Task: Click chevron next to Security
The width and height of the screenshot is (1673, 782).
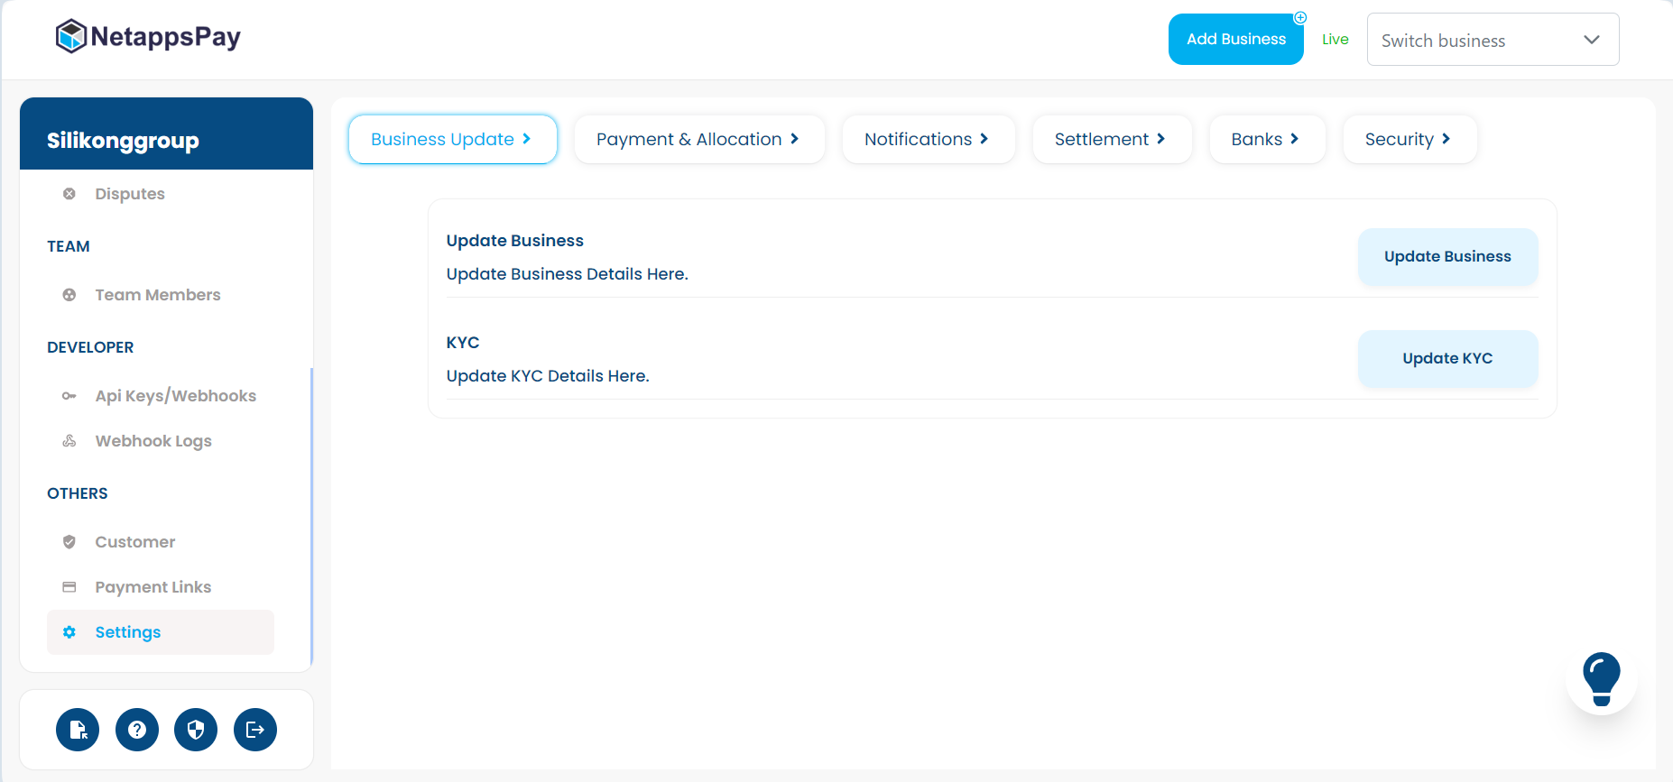Action: coord(1447,139)
